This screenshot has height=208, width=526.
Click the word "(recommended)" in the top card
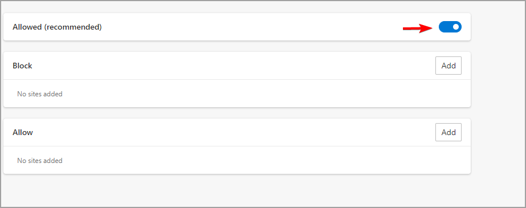73,27
